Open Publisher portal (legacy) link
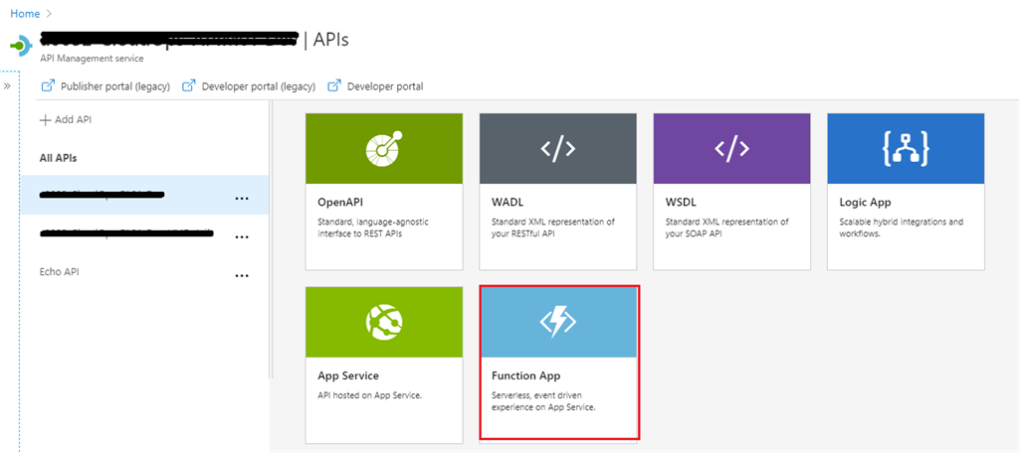 point(108,86)
